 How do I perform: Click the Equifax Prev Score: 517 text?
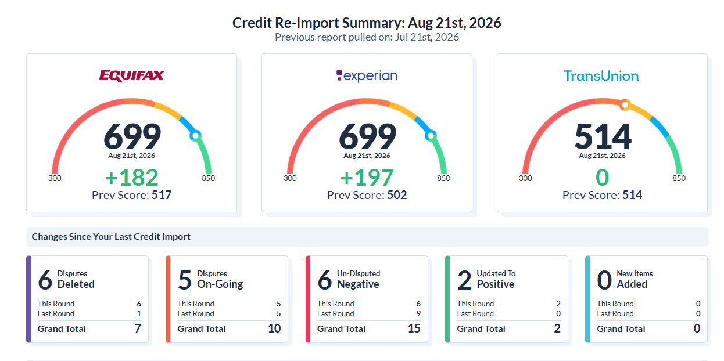click(x=131, y=195)
